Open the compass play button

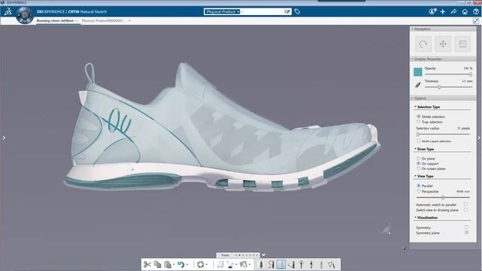[25, 15]
